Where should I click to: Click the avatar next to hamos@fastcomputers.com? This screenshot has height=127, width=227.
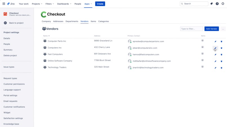[130, 54]
